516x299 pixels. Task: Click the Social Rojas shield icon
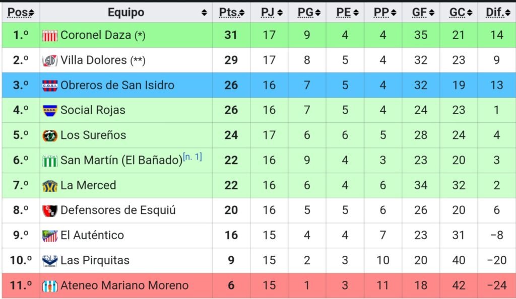click(50, 110)
